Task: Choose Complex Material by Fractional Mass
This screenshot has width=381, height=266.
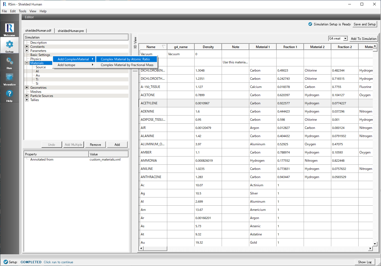Action: pos(127,65)
